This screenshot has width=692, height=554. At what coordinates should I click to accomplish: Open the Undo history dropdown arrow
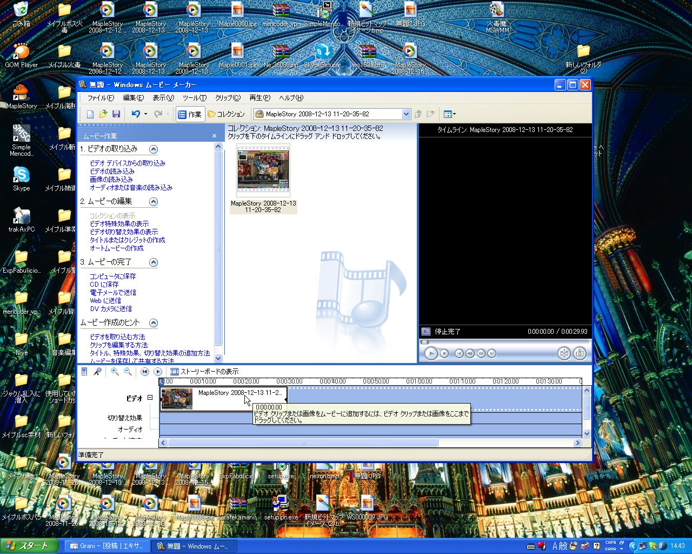(145, 114)
